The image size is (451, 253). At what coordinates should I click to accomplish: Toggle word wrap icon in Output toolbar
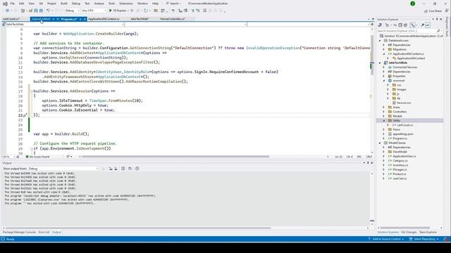click(130, 169)
